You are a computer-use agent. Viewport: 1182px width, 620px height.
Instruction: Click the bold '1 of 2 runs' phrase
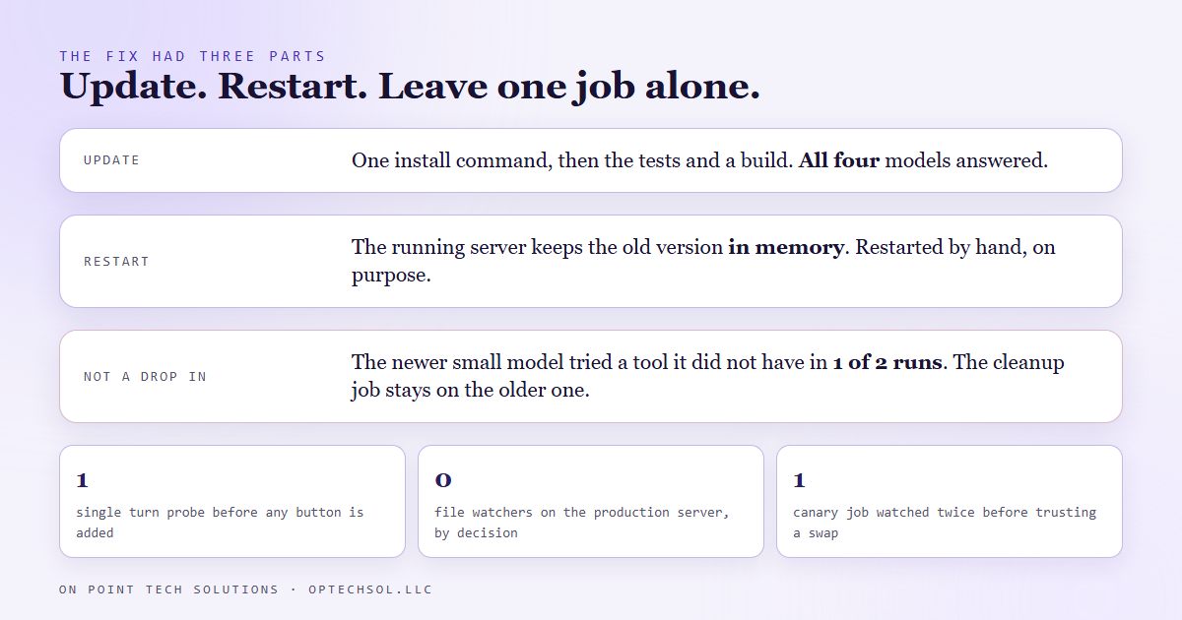[888, 363]
